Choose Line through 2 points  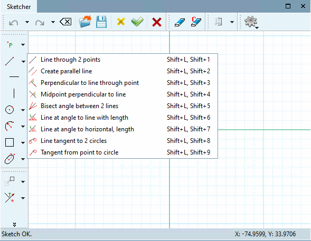[x=122, y=60]
